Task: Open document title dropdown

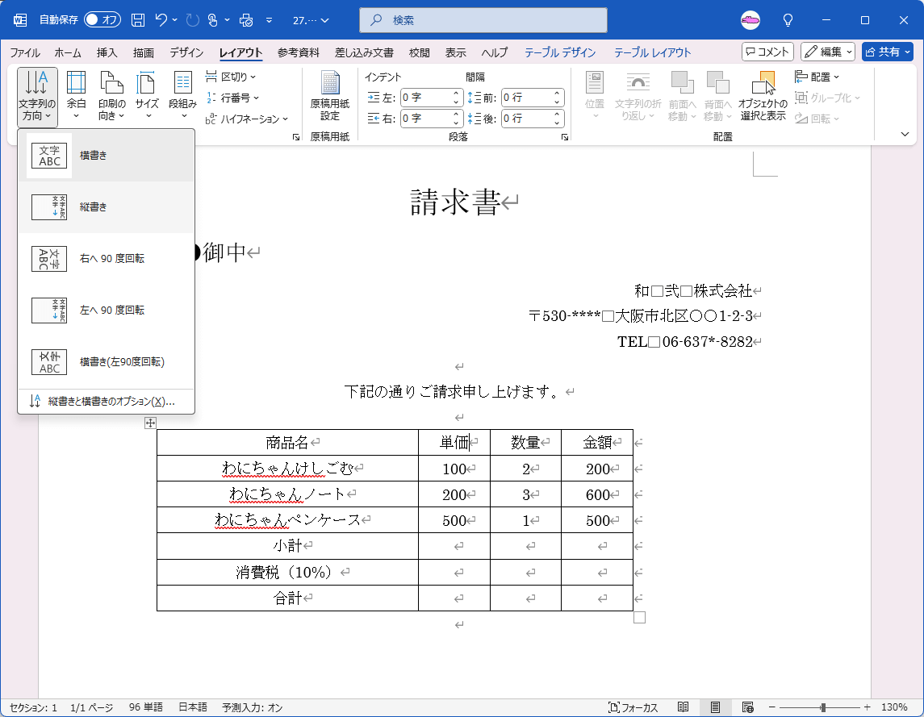Action: pos(311,20)
